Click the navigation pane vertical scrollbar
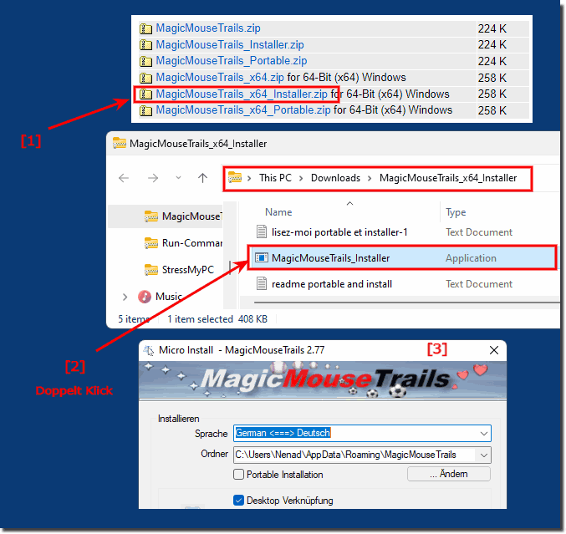 coord(230,267)
